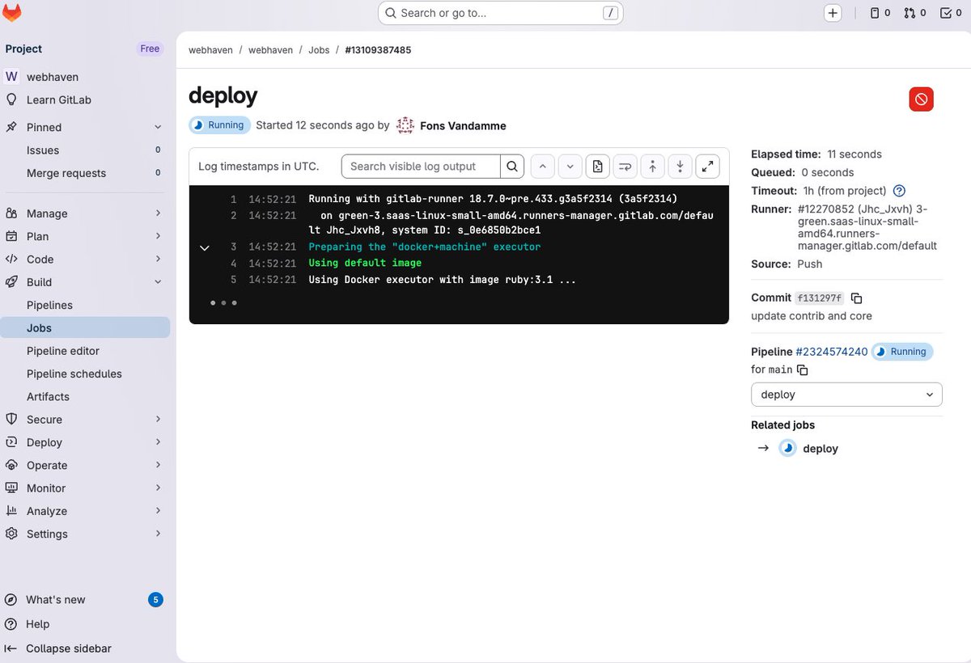This screenshot has height=663, width=971.
Task: Click log line 'Using default image'
Action: pyautogui.click(x=365, y=263)
